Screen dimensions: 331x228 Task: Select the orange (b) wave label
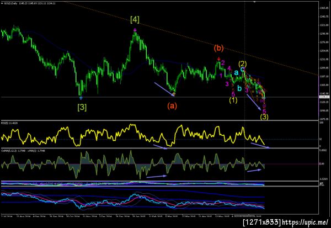tap(218, 48)
